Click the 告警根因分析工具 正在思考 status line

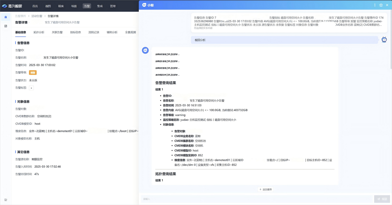click(x=167, y=75)
